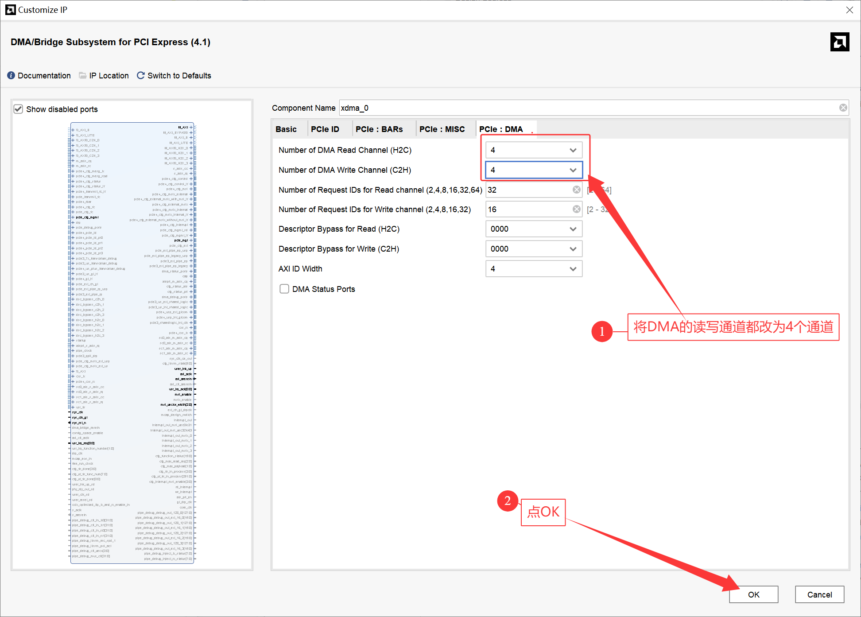Clear the Write channel Request IDs value
The image size is (861, 617).
(576, 210)
